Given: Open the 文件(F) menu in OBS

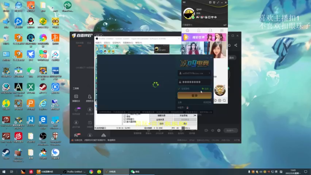Looking at the screenshot, I should [x=98, y=43].
